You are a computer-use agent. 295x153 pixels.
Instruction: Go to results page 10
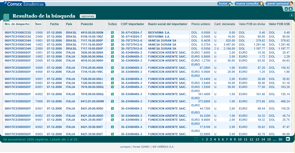tap(240, 139)
